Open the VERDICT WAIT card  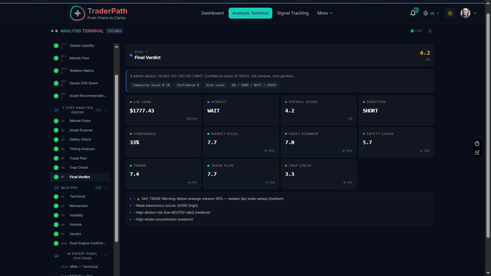(241, 110)
